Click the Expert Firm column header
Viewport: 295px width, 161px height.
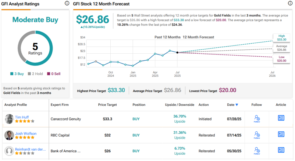pyautogui.click(x=60, y=105)
